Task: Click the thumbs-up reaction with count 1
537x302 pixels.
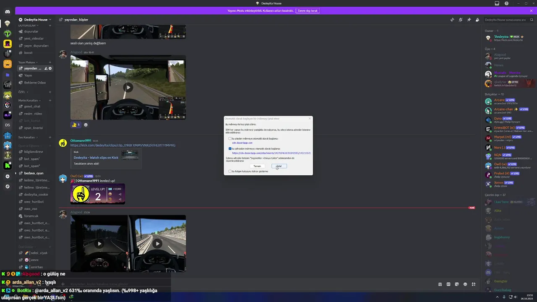Action: click(x=76, y=125)
